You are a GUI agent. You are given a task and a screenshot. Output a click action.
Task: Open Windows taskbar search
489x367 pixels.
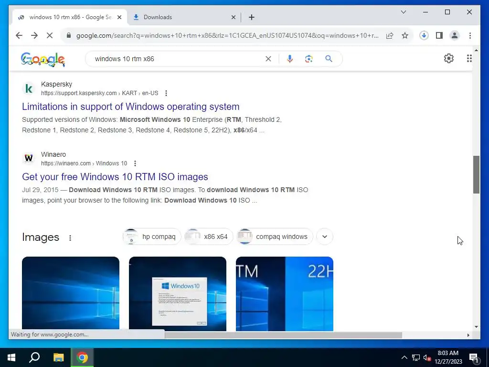34,357
